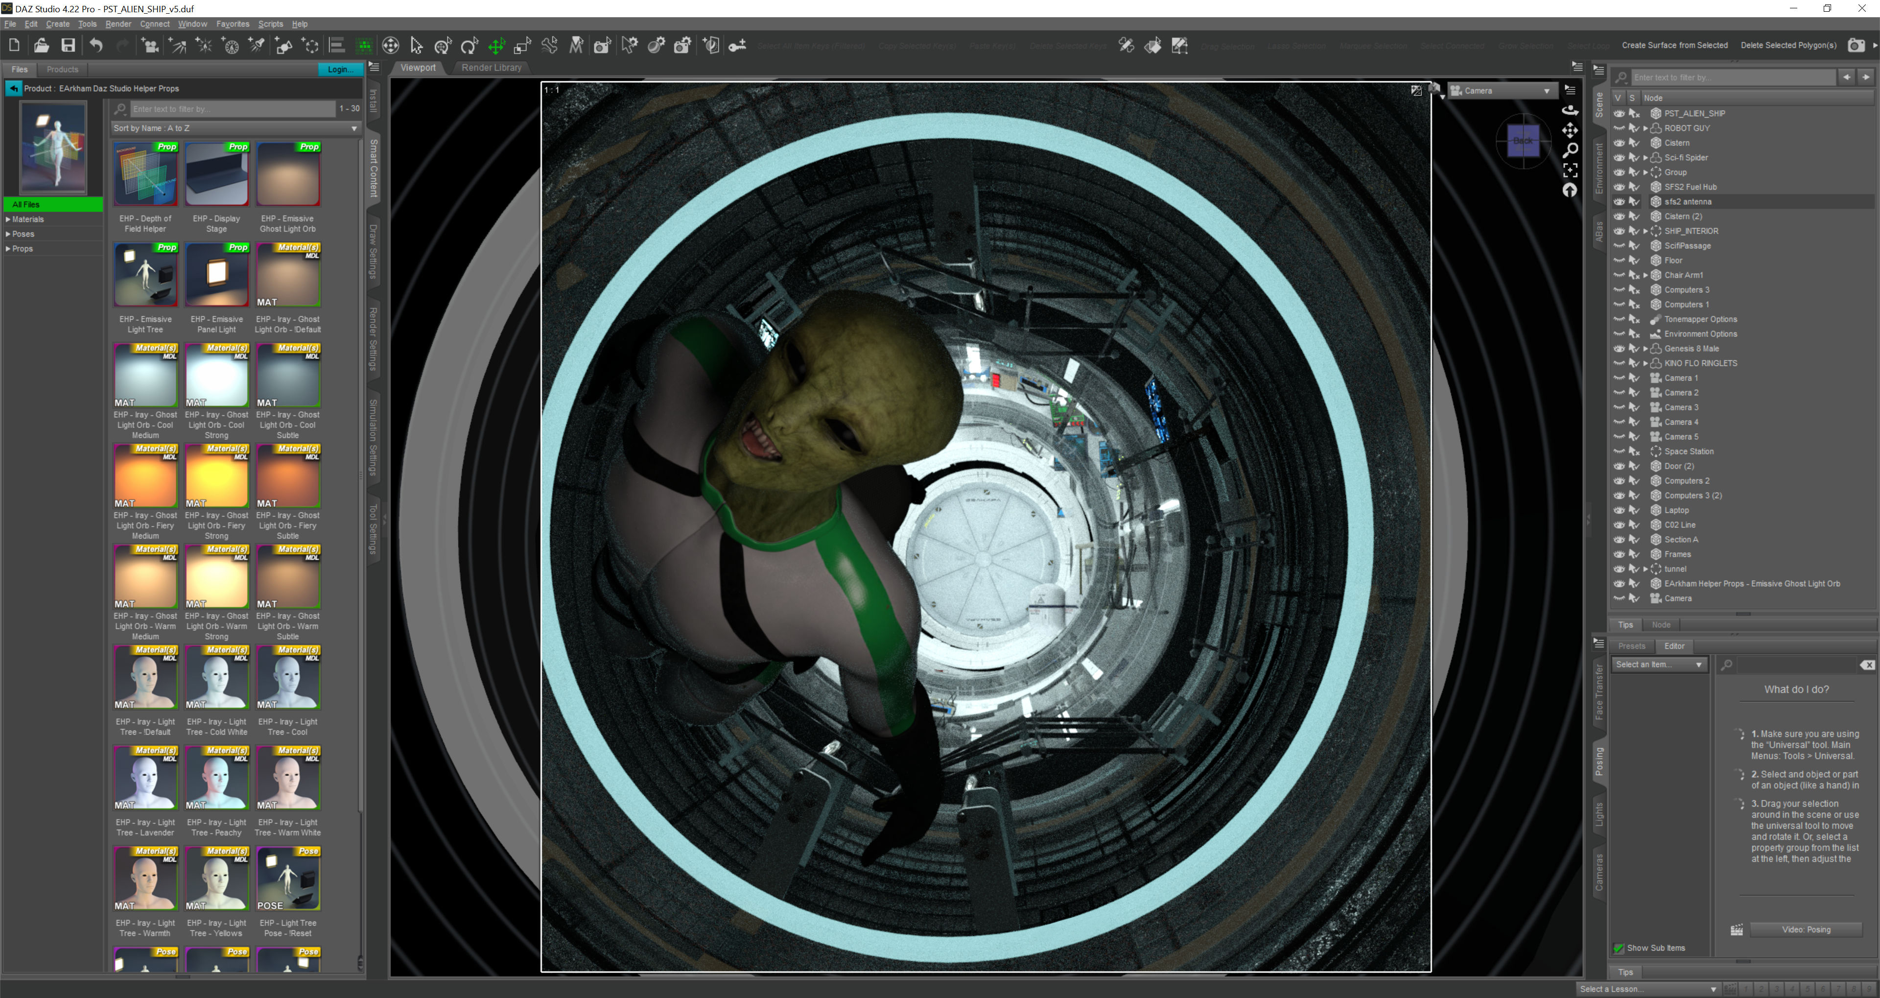Click the viewport orbit control
This screenshot has width=1880, height=998.
(x=1570, y=110)
